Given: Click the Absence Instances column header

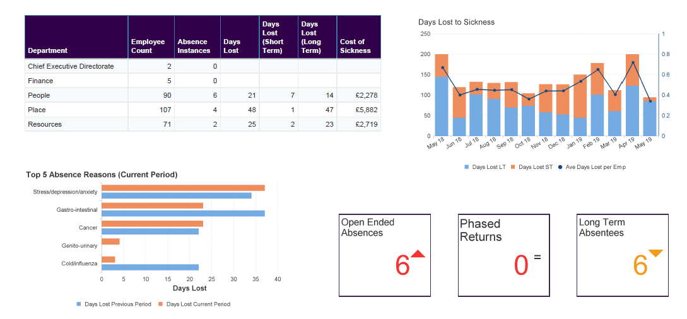Looking at the screenshot, I should point(194,46).
